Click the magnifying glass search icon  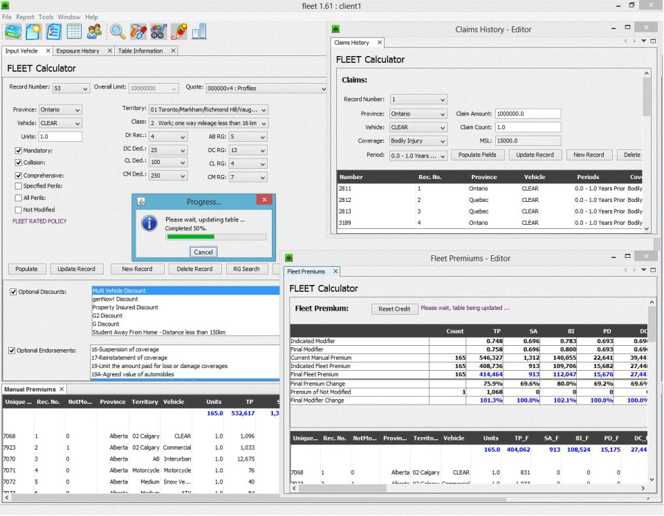pyautogui.click(x=118, y=32)
